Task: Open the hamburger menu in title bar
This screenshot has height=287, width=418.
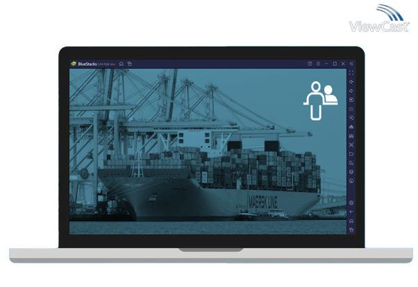Action: 318,64
